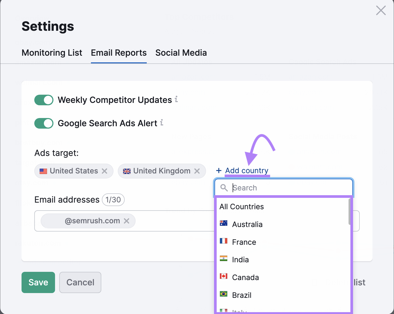Click the France flag icon
This screenshot has height=314, width=394.
click(x=224, y=241)
